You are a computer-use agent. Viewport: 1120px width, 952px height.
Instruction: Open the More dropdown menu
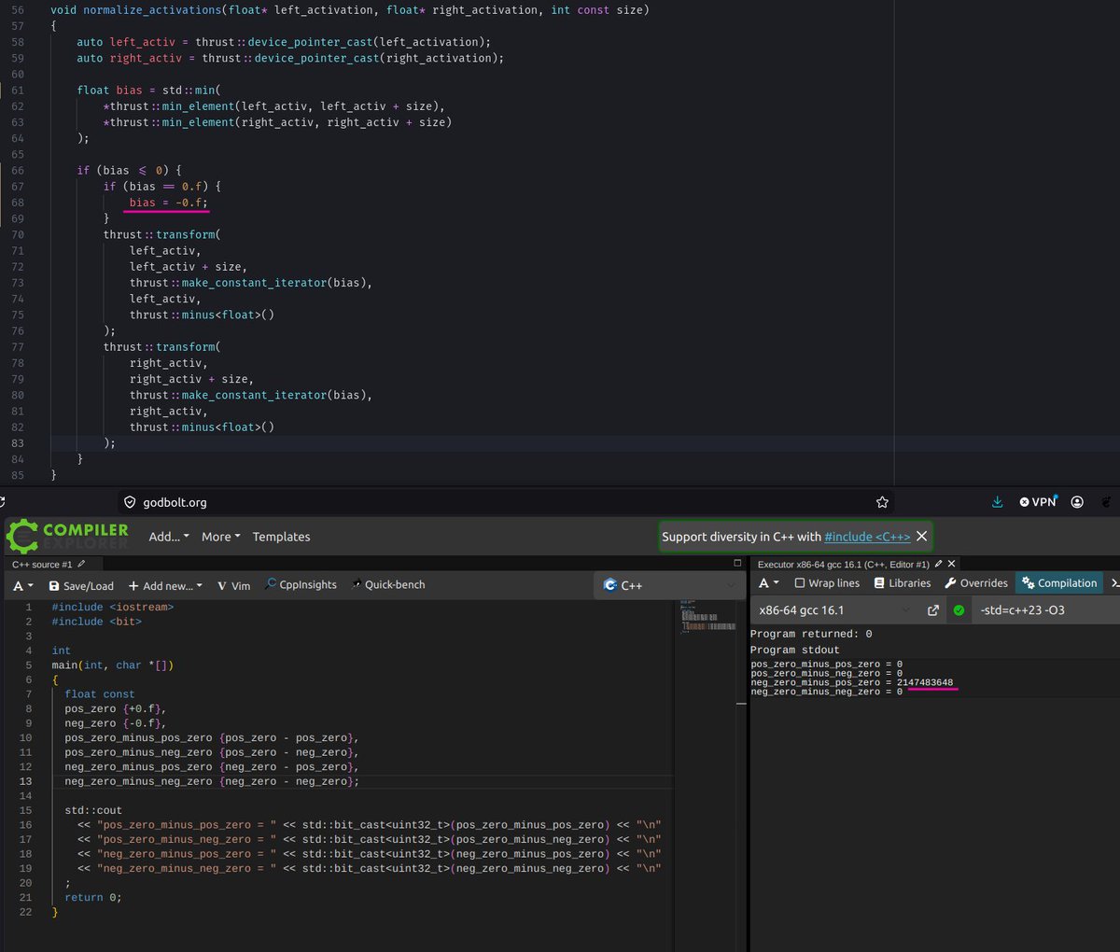click(221, 537)
